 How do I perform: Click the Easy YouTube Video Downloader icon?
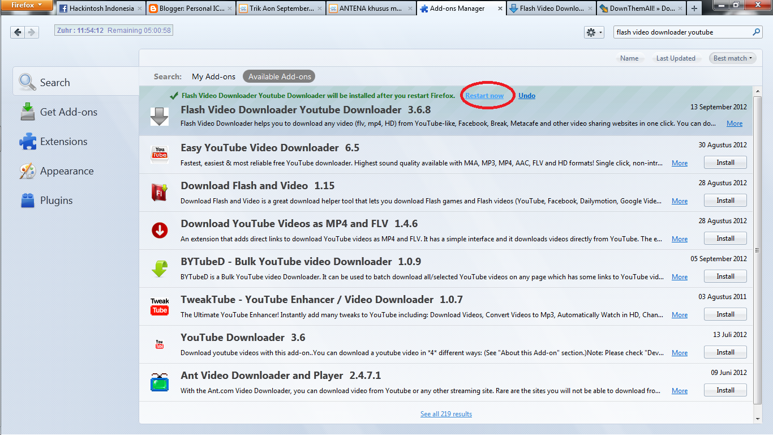coord(160,153)
